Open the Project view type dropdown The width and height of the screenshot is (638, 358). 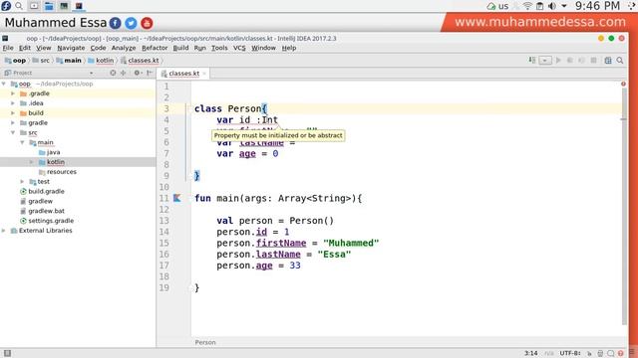tap(91, 73)
